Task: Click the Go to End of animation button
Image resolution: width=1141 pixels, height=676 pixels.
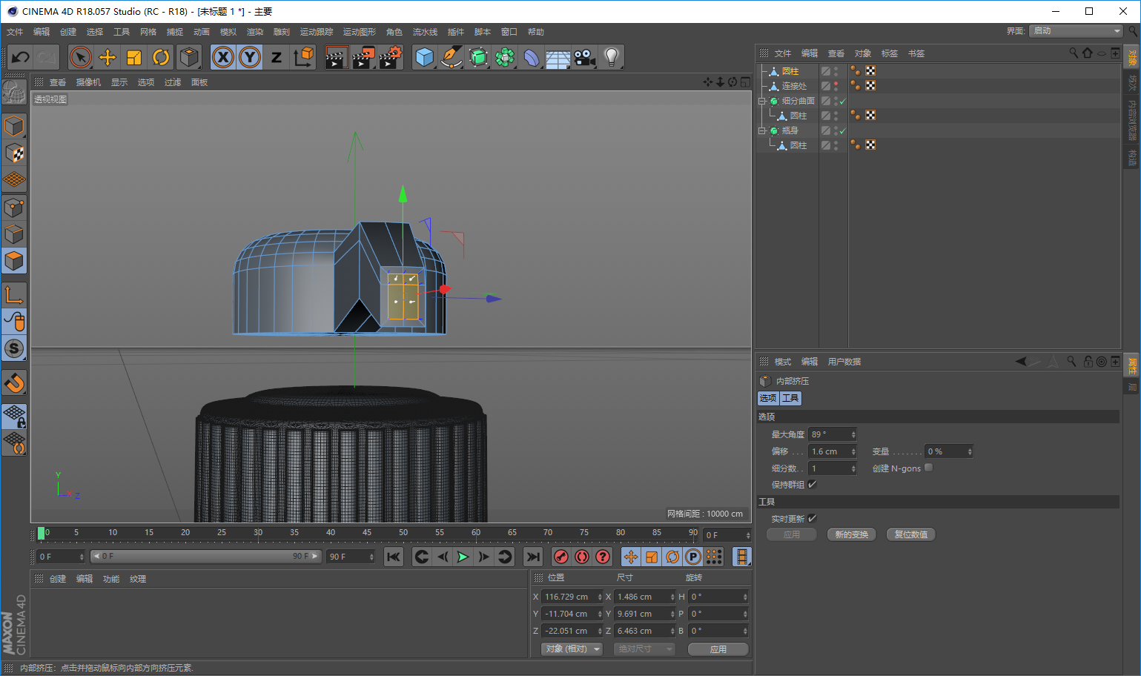Action: (x=533, y=557)
